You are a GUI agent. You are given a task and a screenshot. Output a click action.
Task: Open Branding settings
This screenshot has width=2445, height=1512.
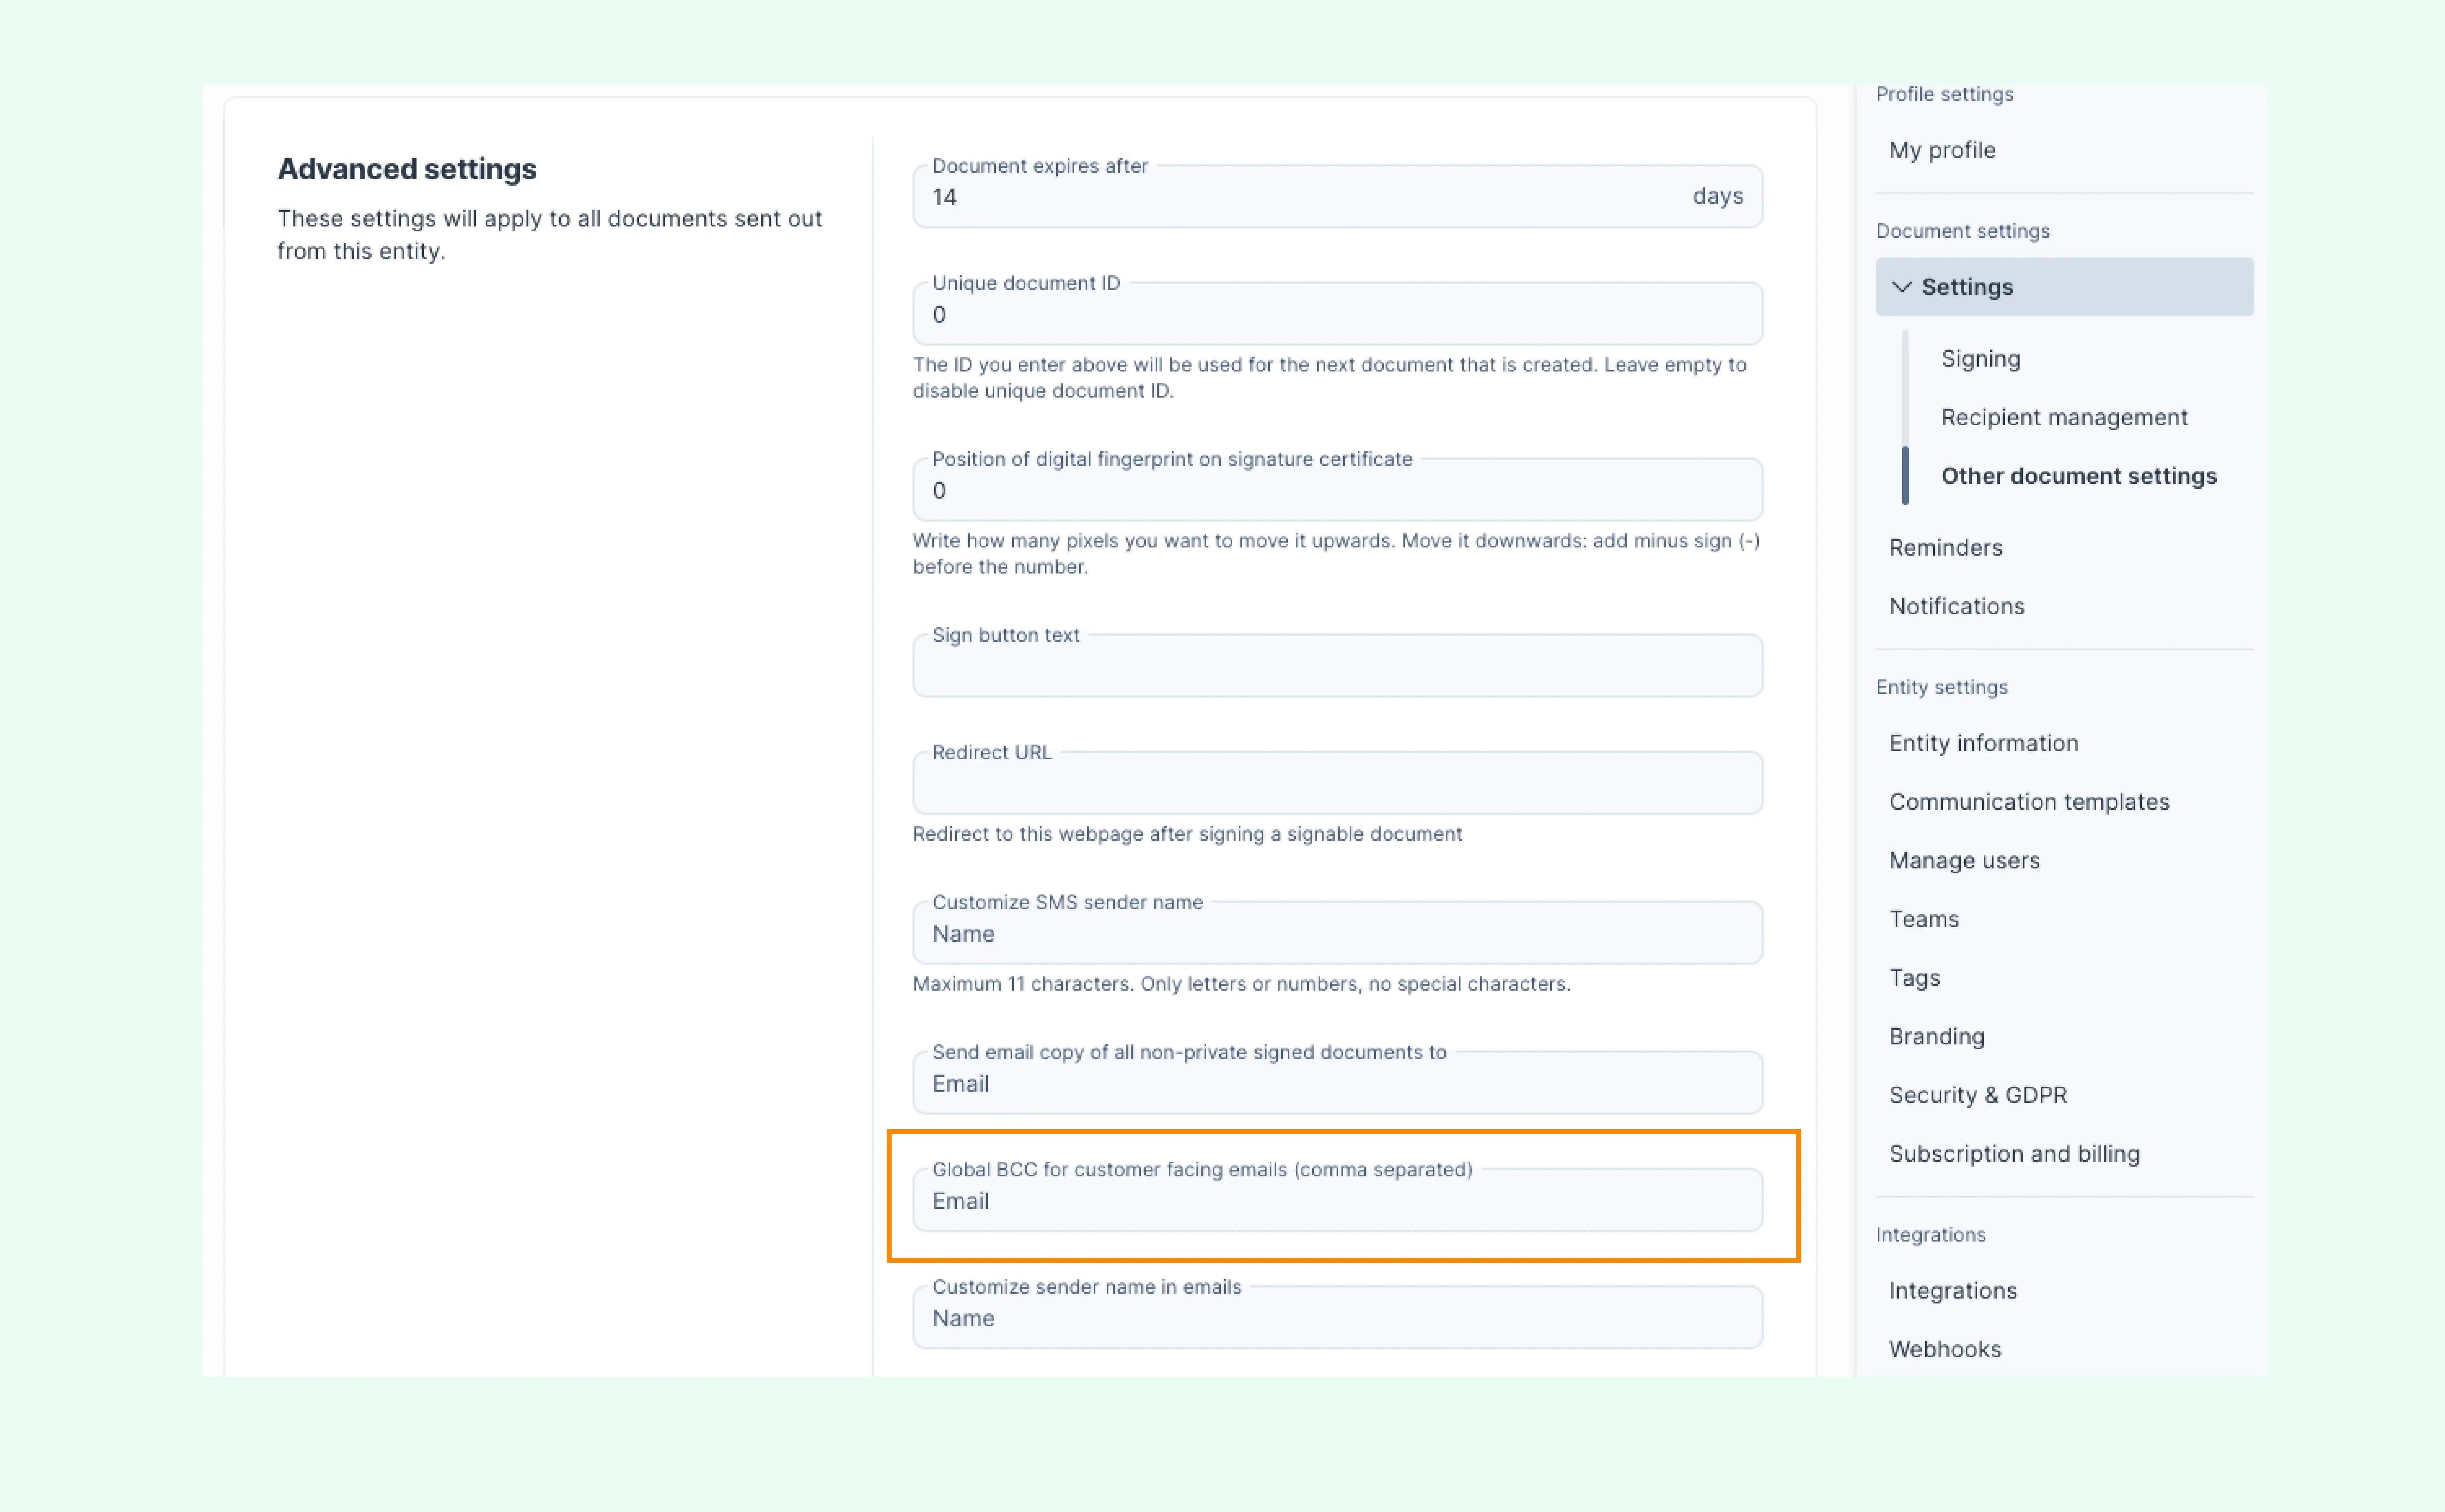pyautogui.click(x=1936, y=1037)
